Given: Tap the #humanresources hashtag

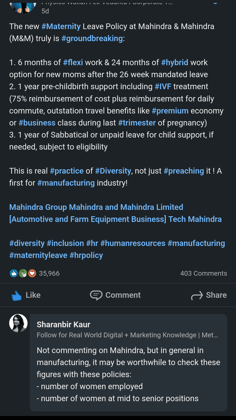Looking at the screenshot, I should point(133,243).
